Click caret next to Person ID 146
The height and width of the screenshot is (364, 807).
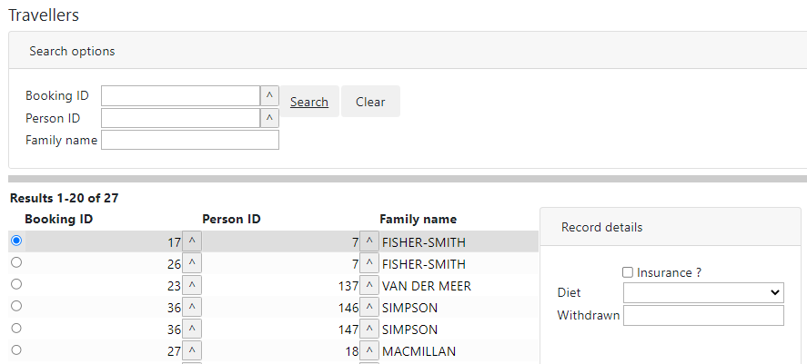[x=369, y=308]
